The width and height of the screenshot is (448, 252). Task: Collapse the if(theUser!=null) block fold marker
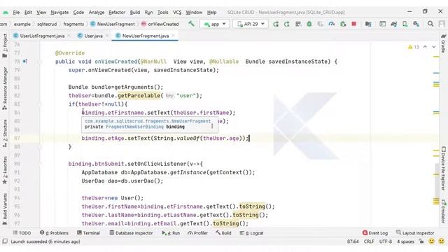[41, 104]
